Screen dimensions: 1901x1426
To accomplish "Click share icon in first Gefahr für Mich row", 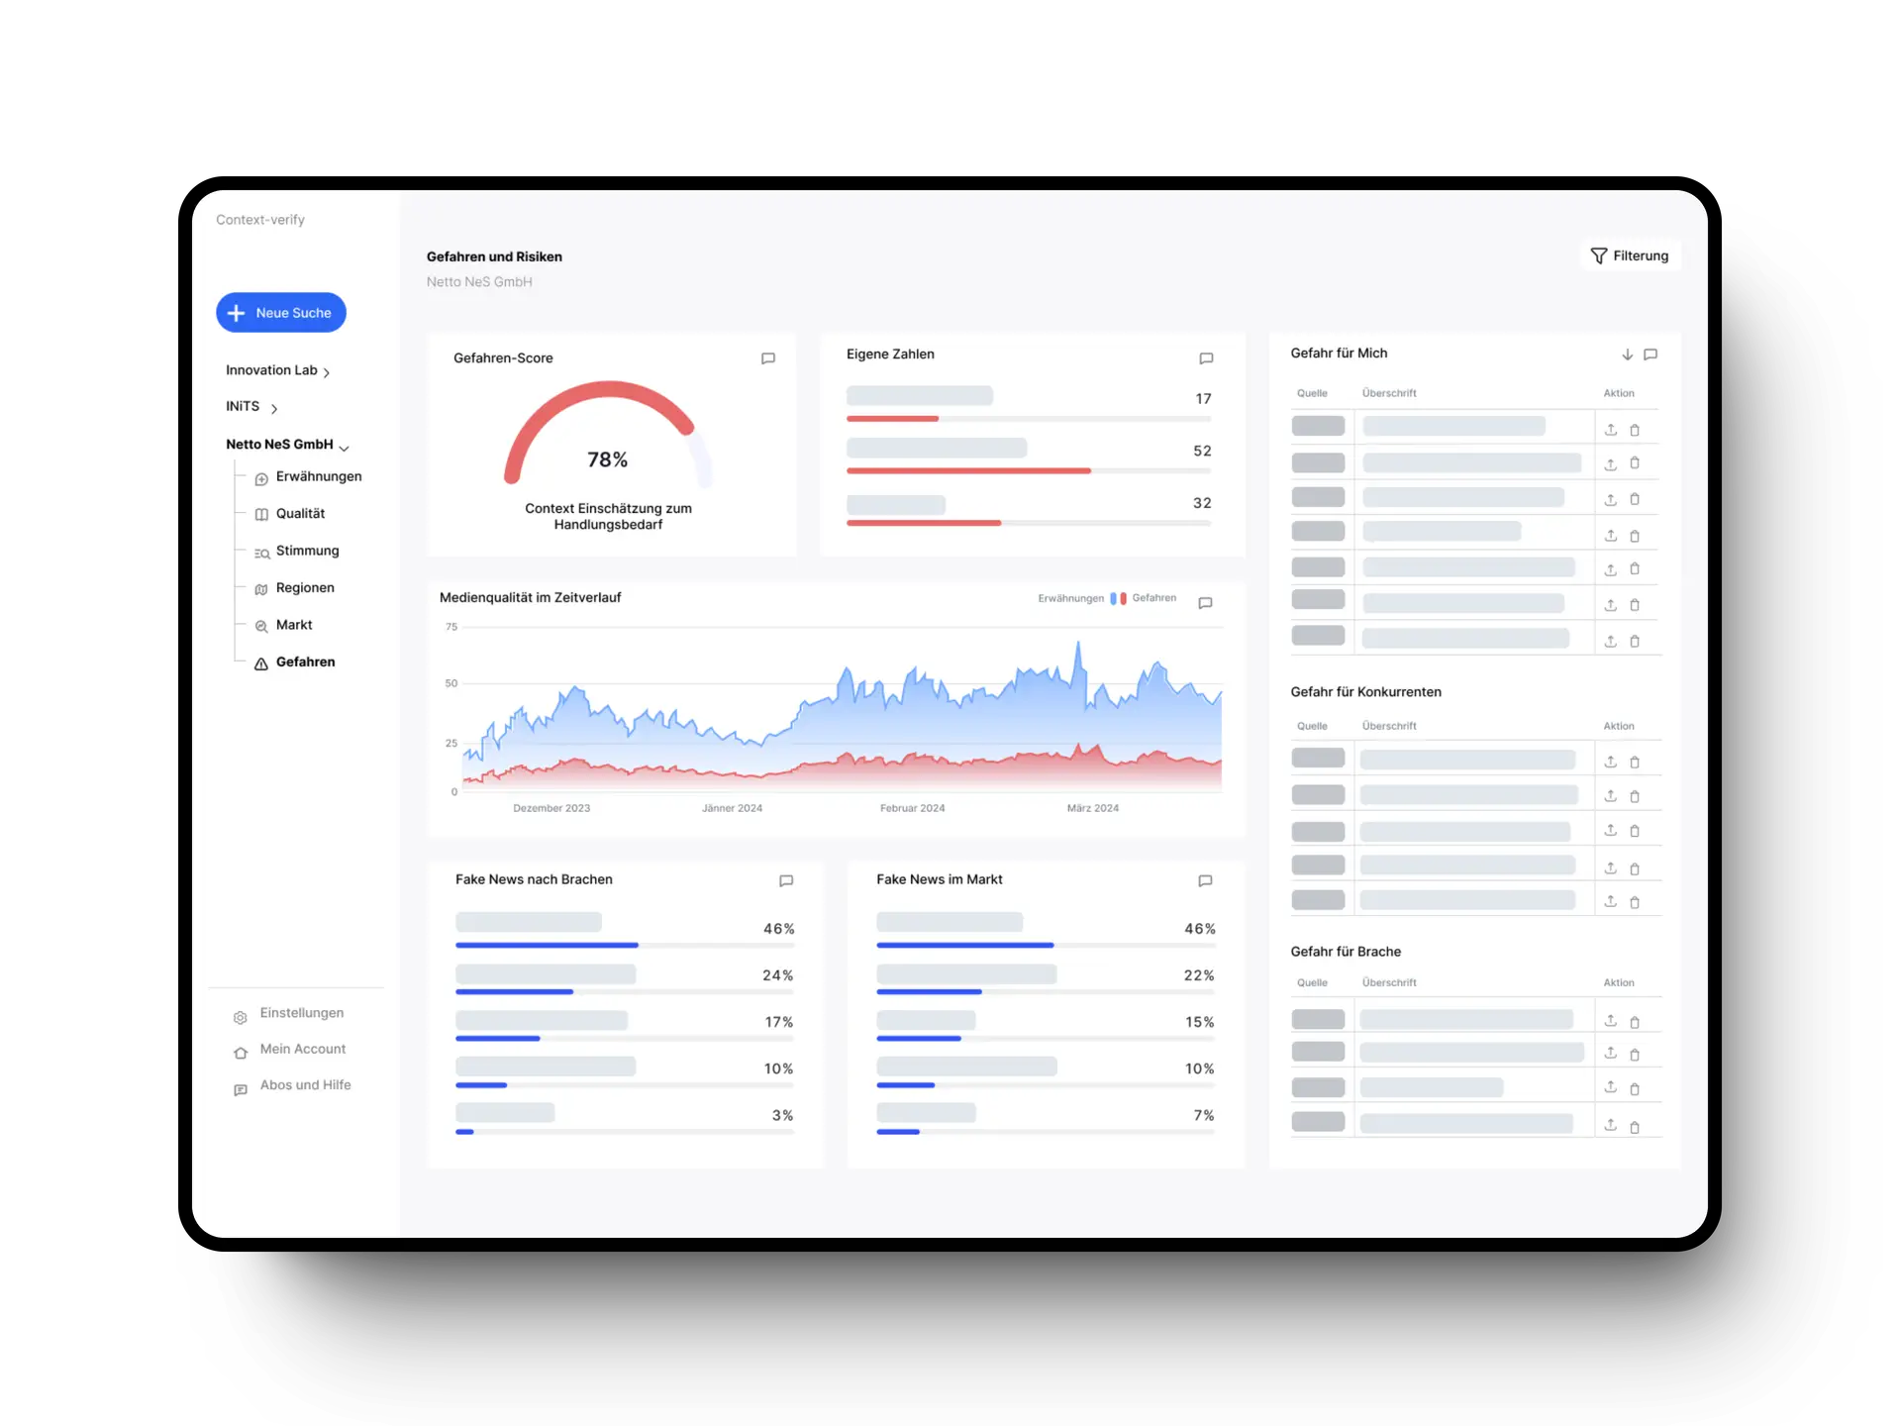I will (x=1611, y=430).
